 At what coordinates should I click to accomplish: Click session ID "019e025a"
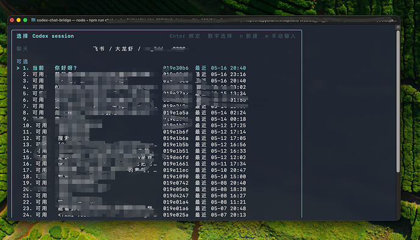coord(176,215)
